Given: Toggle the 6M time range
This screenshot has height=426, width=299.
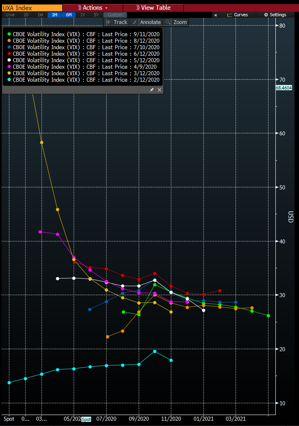Looking at the screenshot, I should (x=68, y=15).
